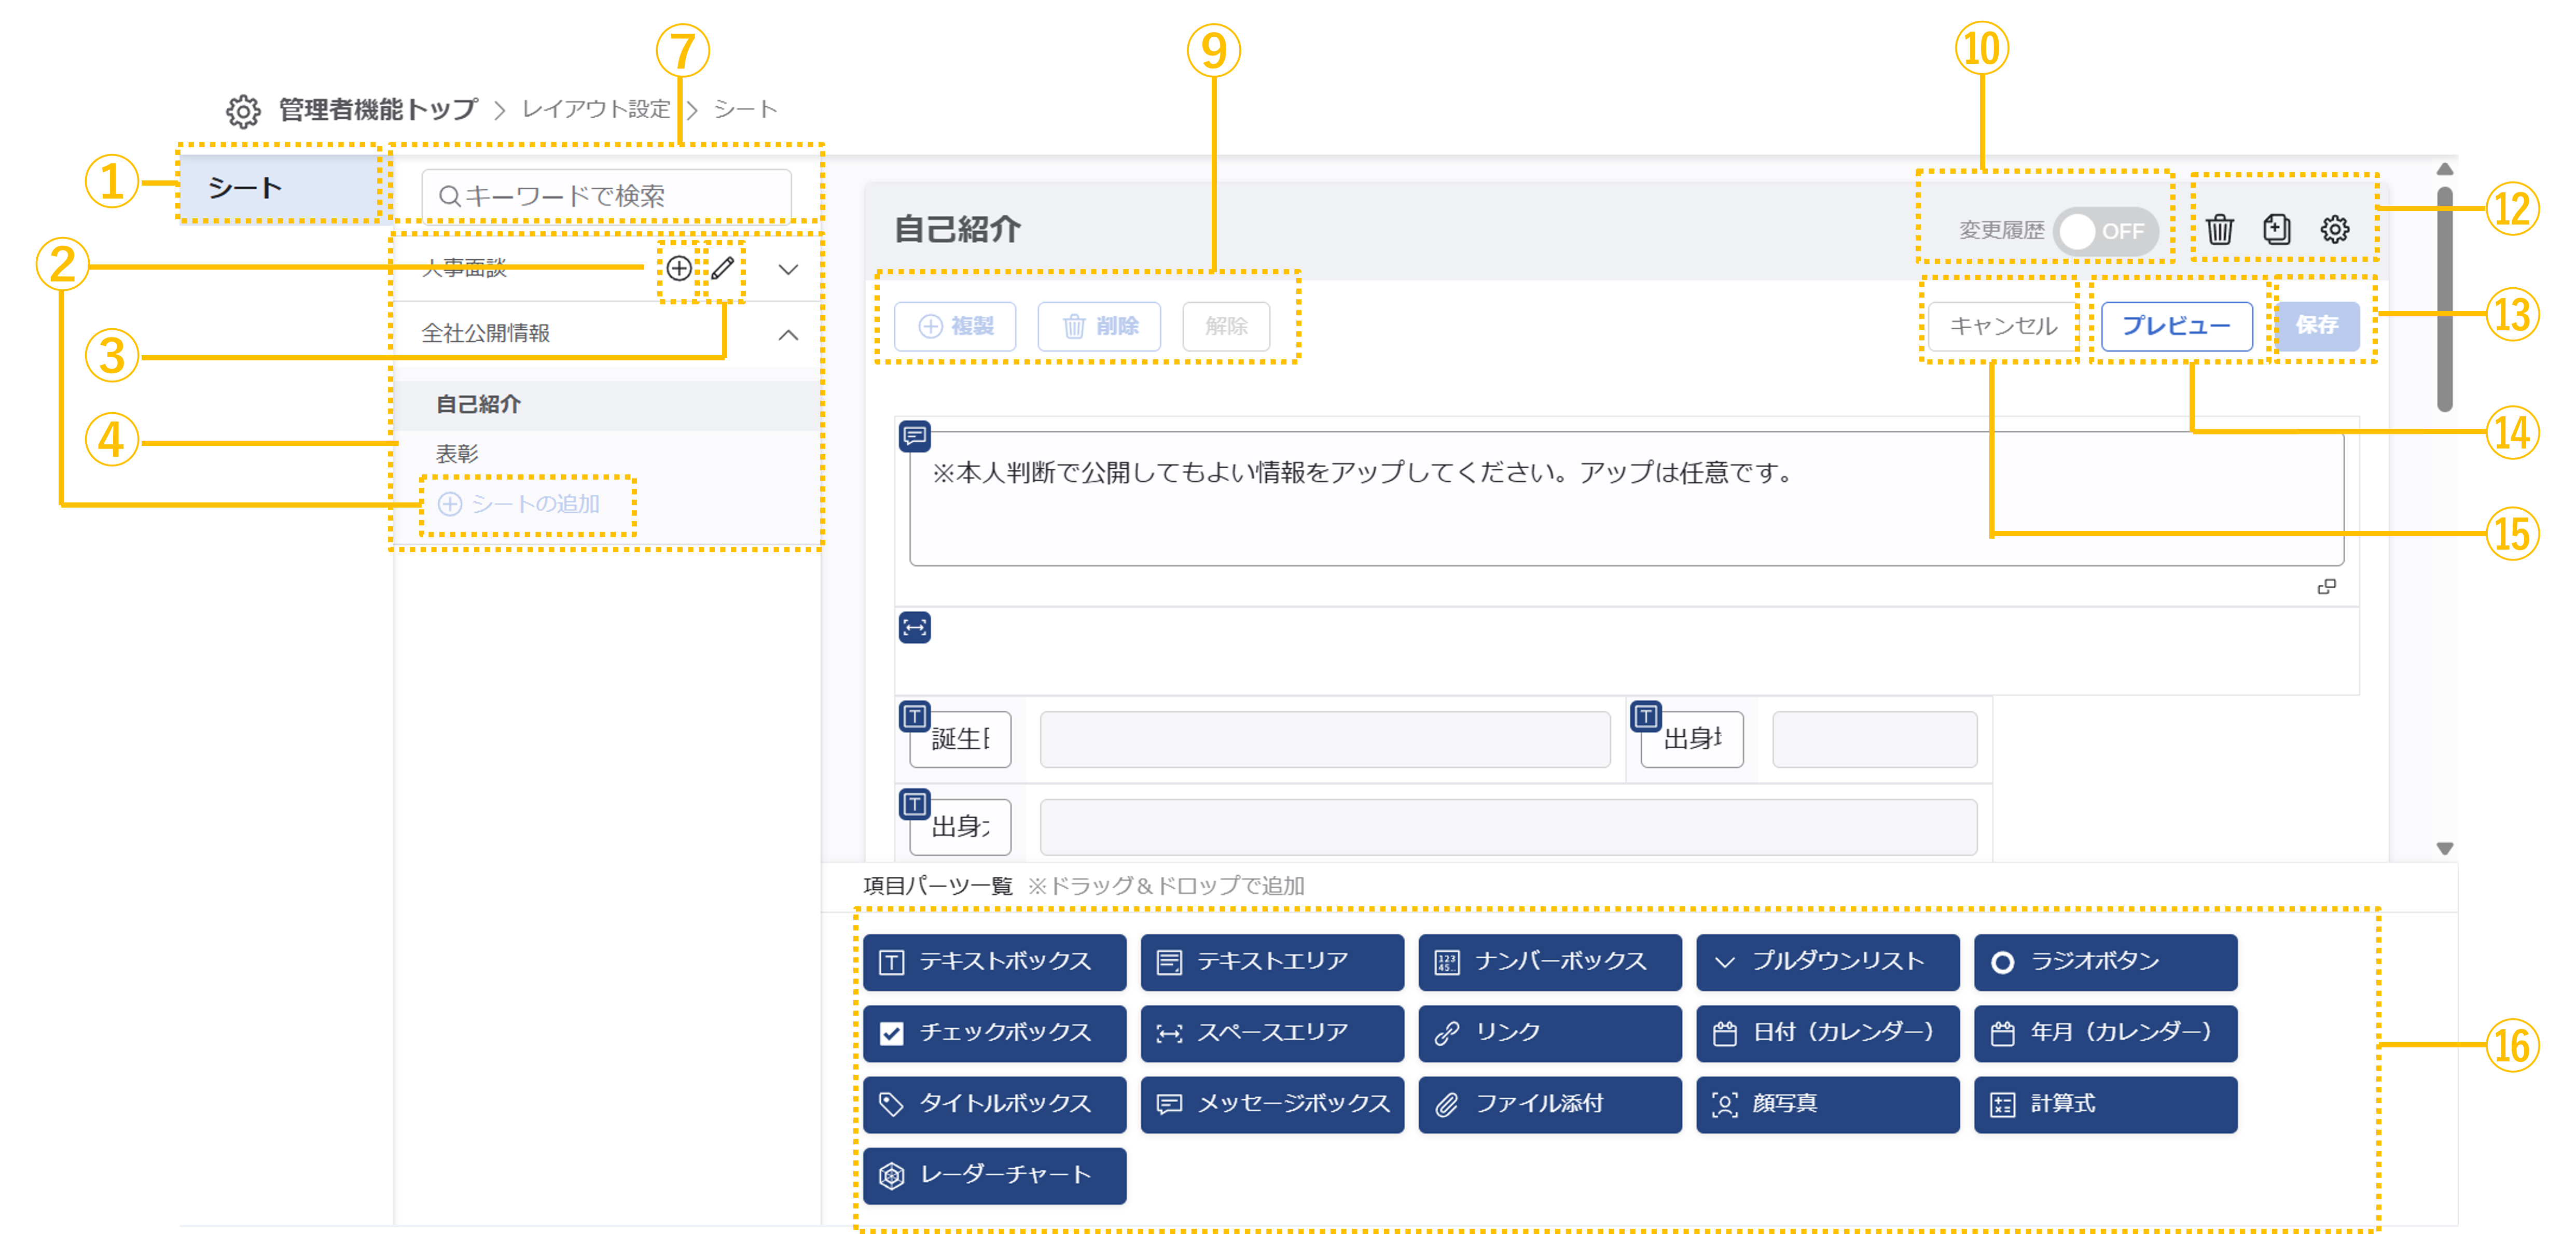Click the gear icon beside 管理者機能トップ
The image size is (2576, 1234).
click(243, 109)
